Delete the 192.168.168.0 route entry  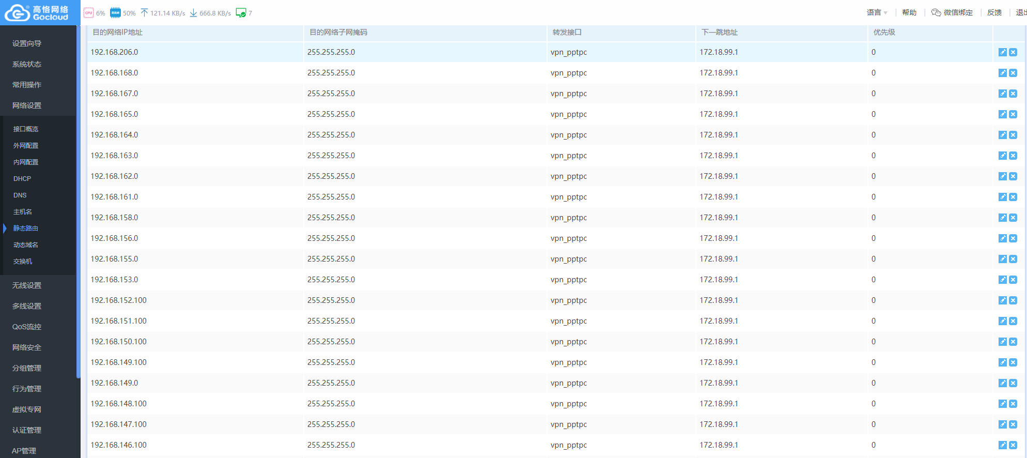(x=1013, y=73)
